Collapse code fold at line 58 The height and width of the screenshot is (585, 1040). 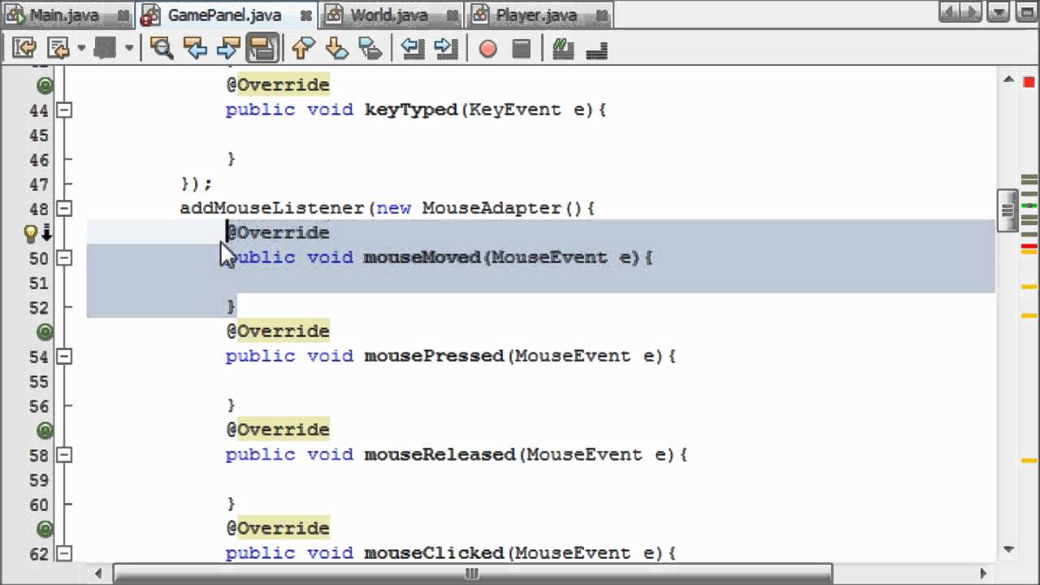[64, 454]
